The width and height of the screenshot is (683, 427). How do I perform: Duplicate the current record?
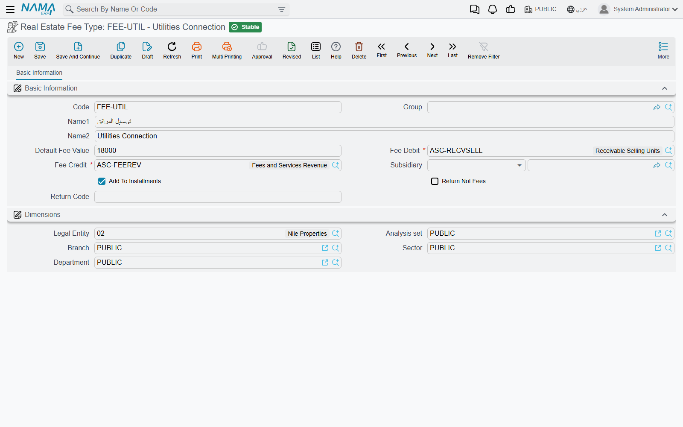click(x=121, y=50)
